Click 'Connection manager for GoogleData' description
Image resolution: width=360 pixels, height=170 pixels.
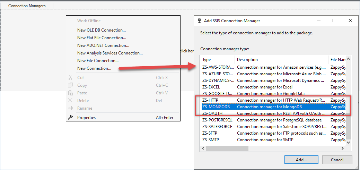(271, 94)
